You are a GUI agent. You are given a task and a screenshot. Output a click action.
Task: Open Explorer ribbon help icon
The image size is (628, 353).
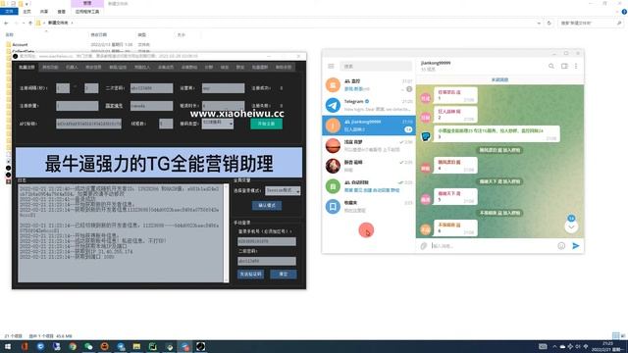[x=624, y=12]
